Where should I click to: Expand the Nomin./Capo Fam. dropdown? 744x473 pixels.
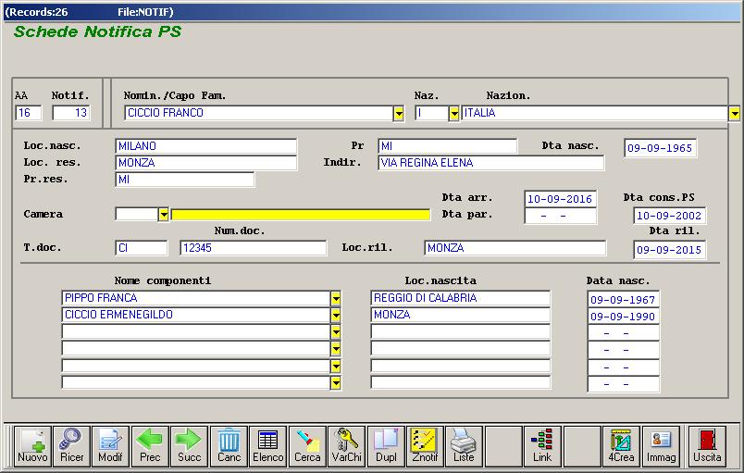click(x=399, y=113)
